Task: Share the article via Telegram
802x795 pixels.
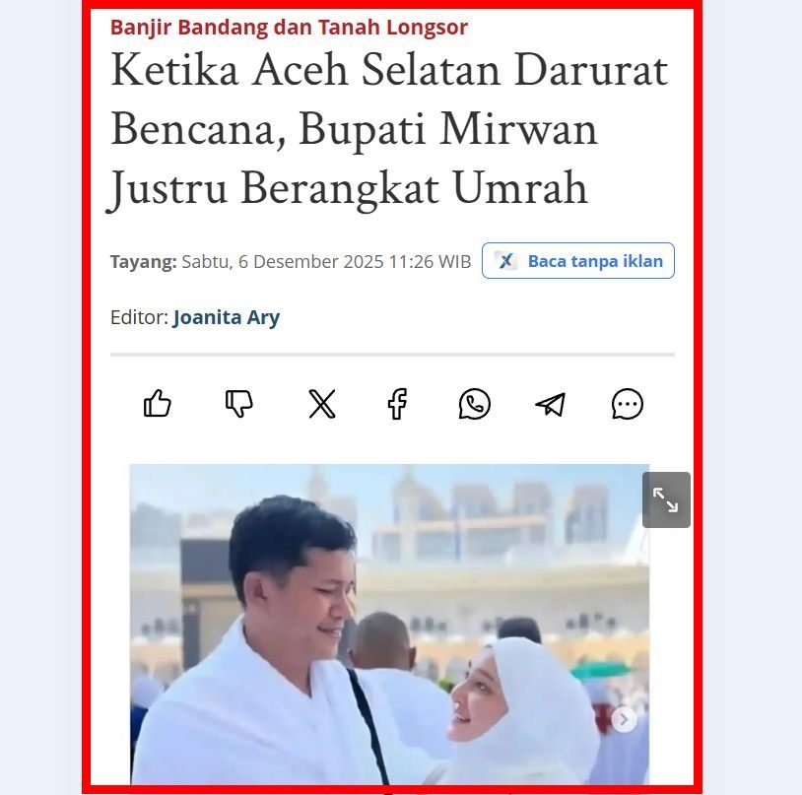Action: coord(551,405)
